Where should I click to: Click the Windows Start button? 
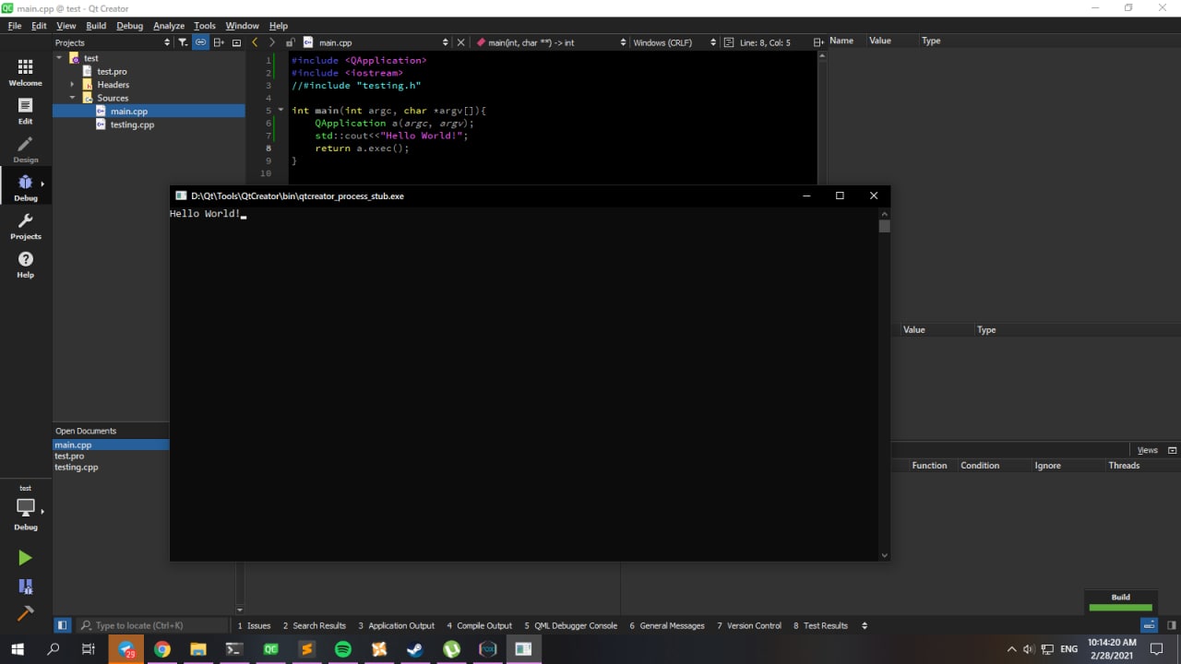(x=17, y=649)
